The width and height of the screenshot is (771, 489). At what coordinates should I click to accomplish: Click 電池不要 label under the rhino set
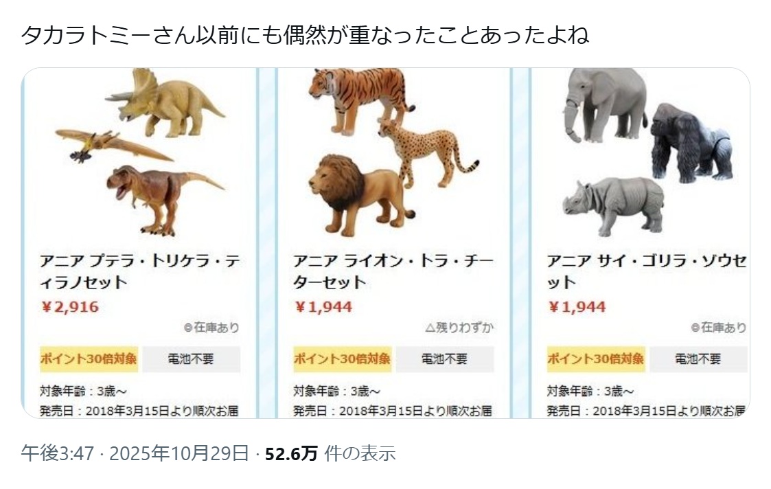(698, 359)
